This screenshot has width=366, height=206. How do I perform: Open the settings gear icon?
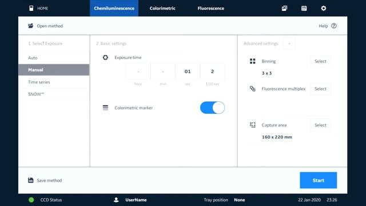[324, 8]
